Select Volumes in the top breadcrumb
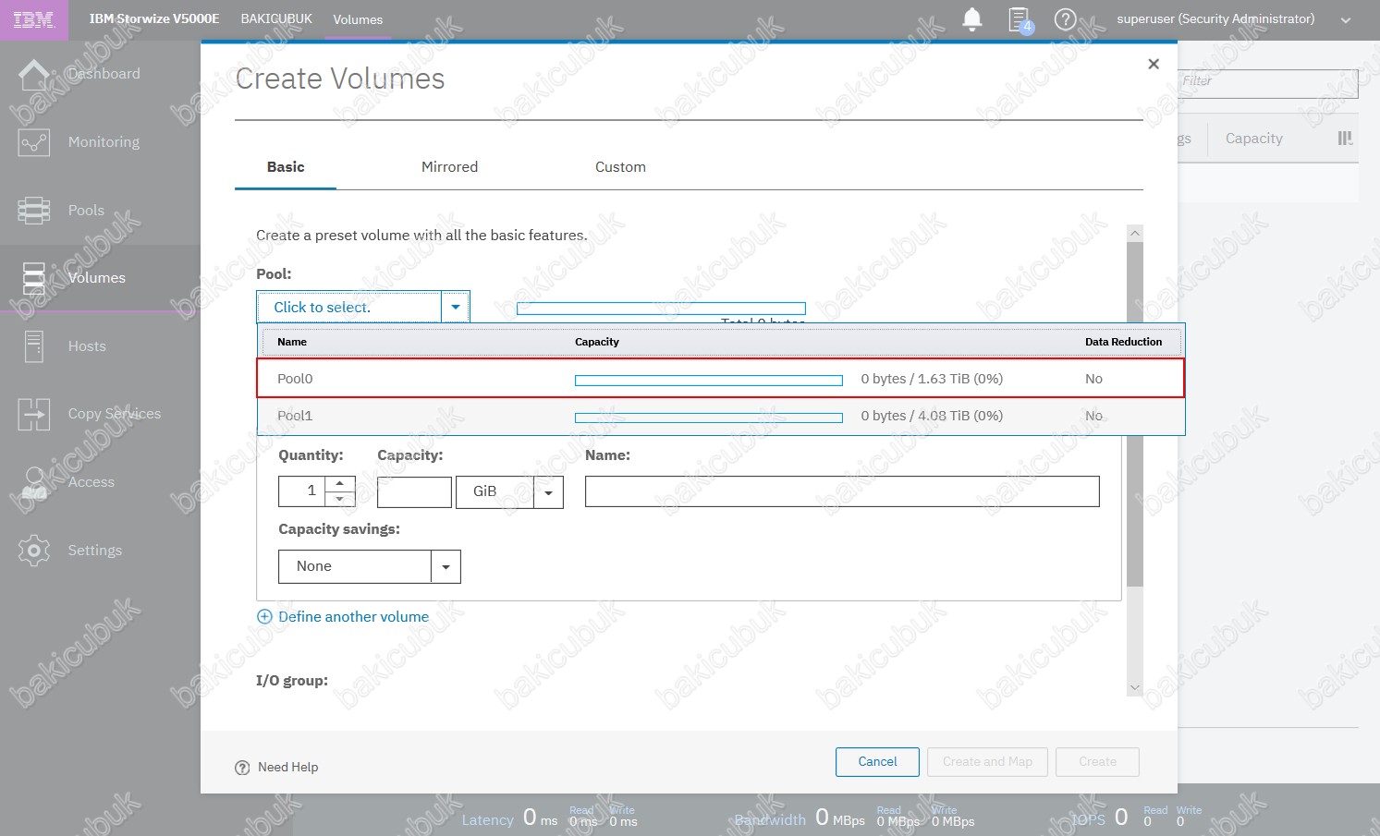 coord(358,19)
